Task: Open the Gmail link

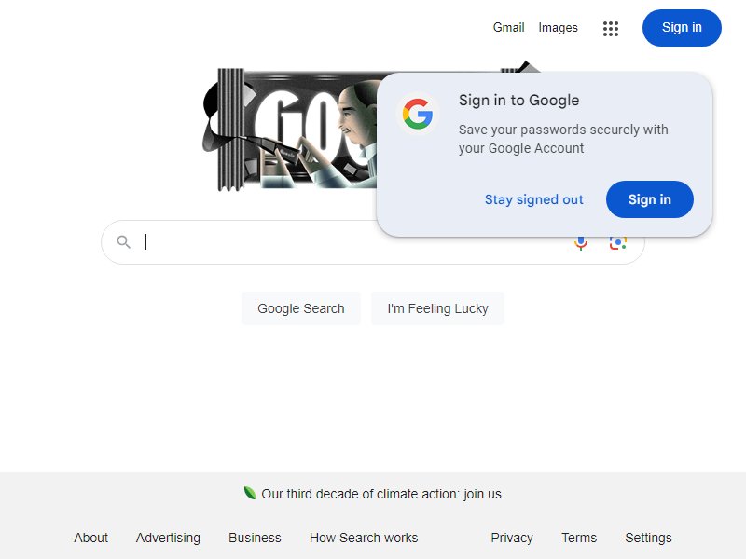Action: click(508, 28)
